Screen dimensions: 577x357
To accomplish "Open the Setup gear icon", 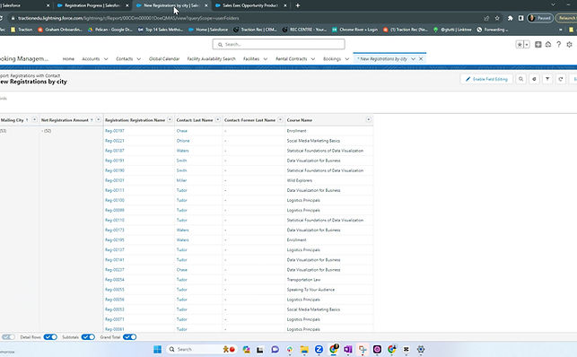I will pos(569,45).
